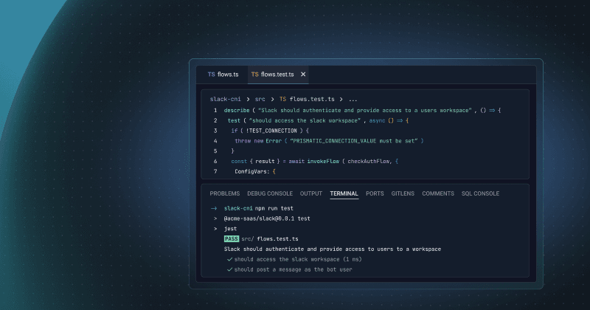Viewport: 590px width, 310px height.
Task: Click 'should post a message as the bot user' result
Action: (x=293, y=269)
